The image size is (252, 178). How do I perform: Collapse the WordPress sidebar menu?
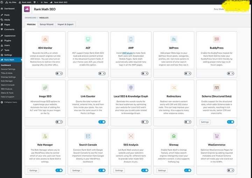coord(9,102)
